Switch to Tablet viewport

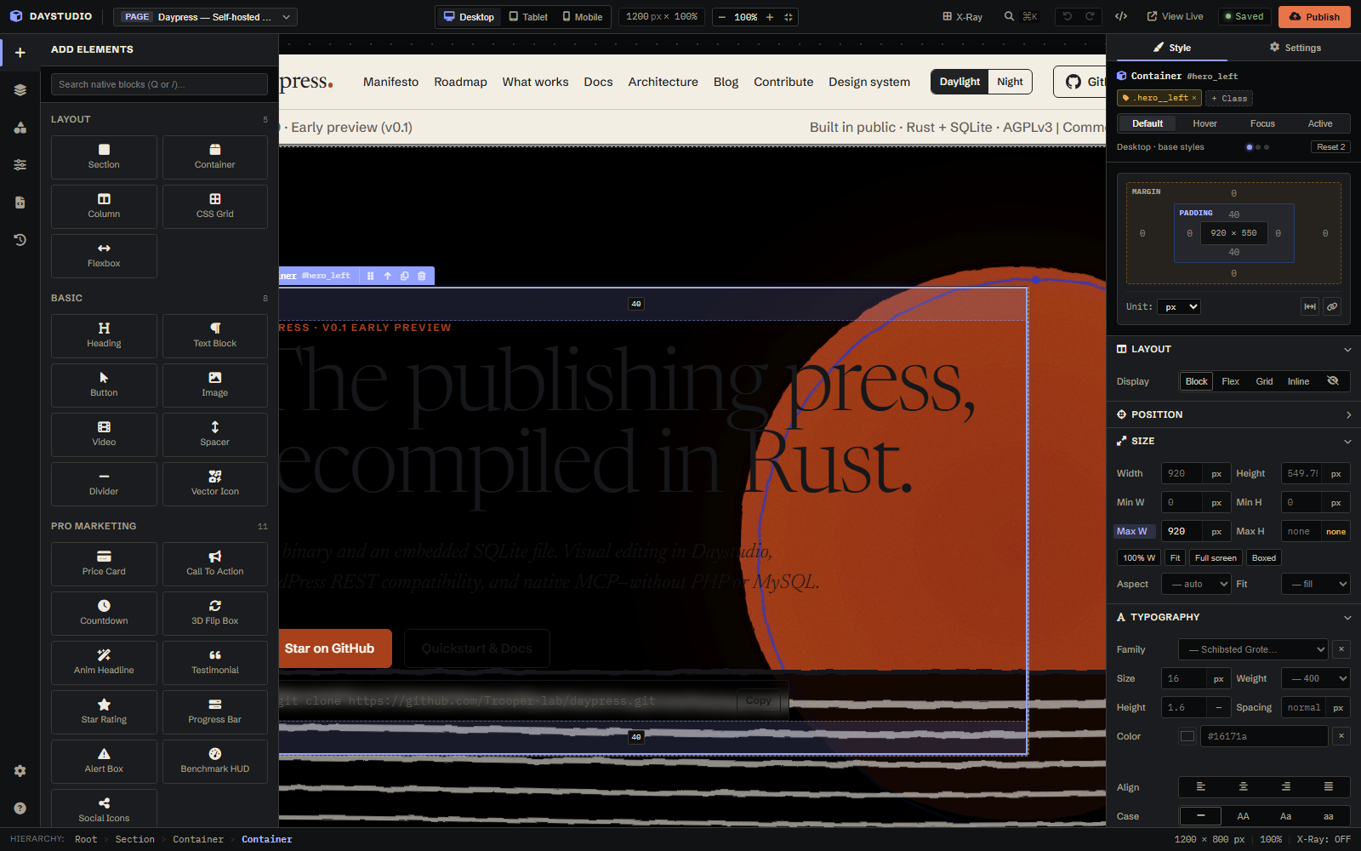[x=527, y=16]
